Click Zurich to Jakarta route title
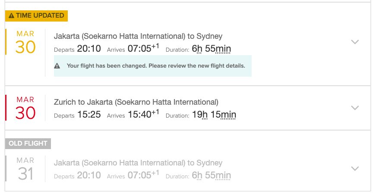 pyautogui.click(x=136, y=102)
